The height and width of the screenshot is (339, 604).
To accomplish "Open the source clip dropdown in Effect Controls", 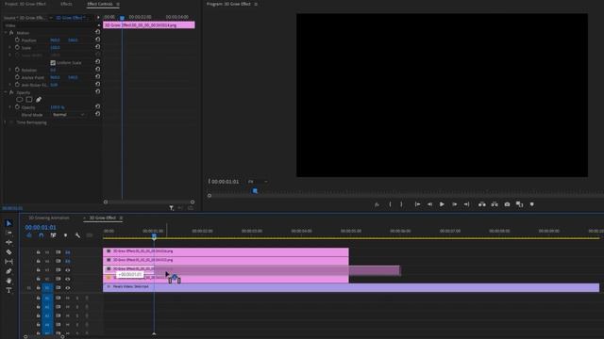I will pos(50,18).
